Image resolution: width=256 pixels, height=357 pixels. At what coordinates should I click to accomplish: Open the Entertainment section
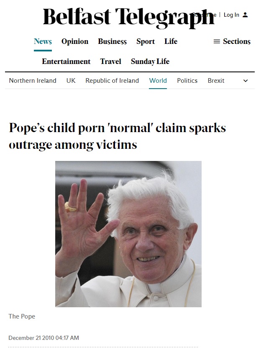pyautogui.click(x=66, y=61)
